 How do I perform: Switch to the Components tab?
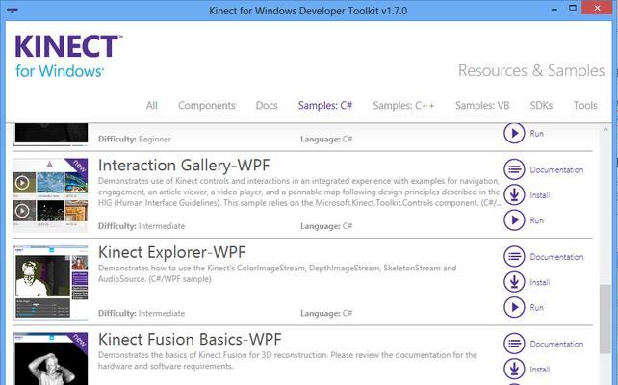click(x=207, y=105)
